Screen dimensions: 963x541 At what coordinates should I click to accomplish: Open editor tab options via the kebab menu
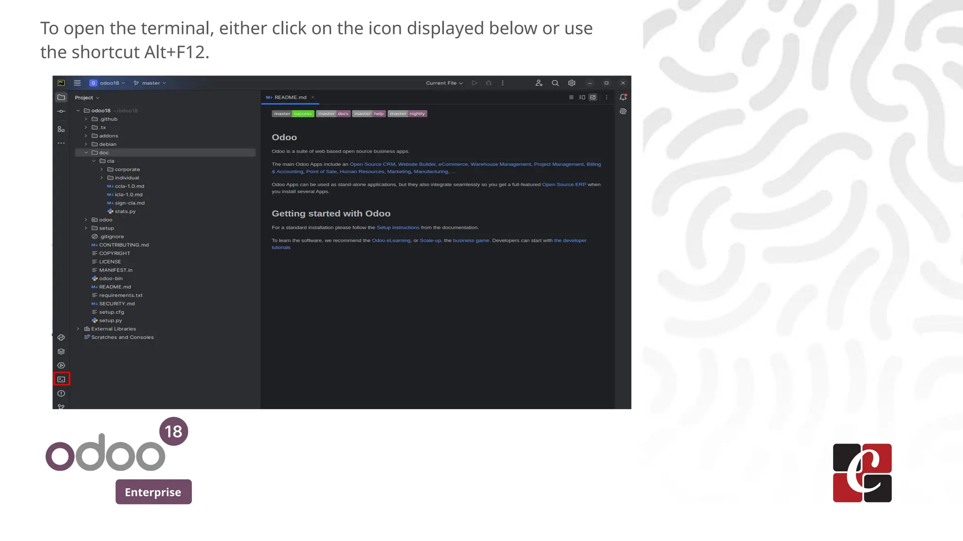(x=607, y=97)
